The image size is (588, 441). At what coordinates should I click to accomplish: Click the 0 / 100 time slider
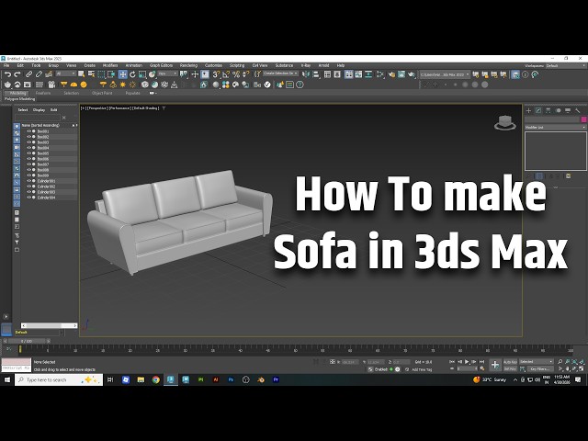pos(27,341)
